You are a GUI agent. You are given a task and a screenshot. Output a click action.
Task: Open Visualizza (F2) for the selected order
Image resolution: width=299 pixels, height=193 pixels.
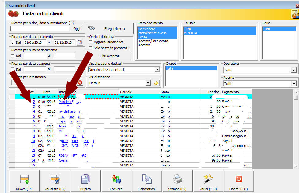[x=55, y=181]
